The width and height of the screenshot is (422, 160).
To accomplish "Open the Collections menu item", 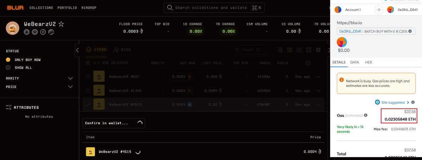I will tap(41, 8).
